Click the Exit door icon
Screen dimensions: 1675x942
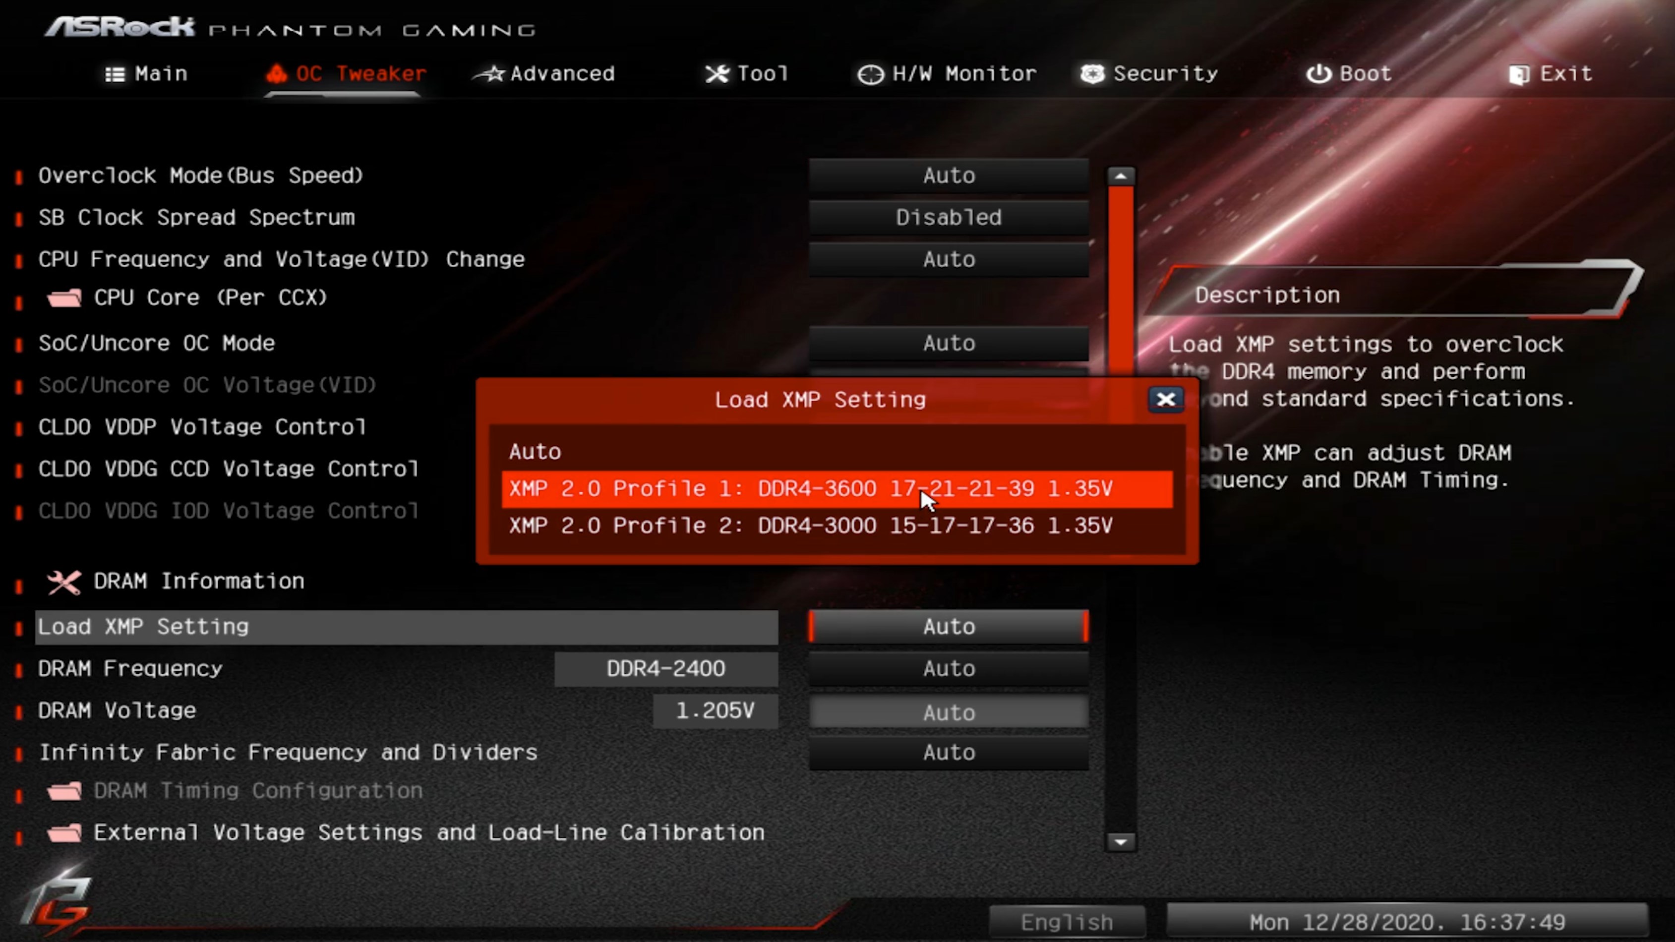point(1519,75)
